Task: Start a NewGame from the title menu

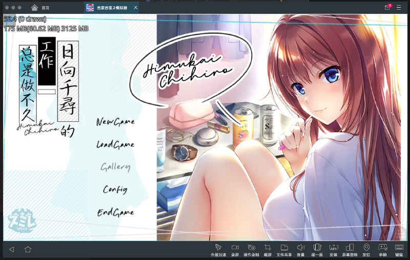Action: [x=115, y=122]
